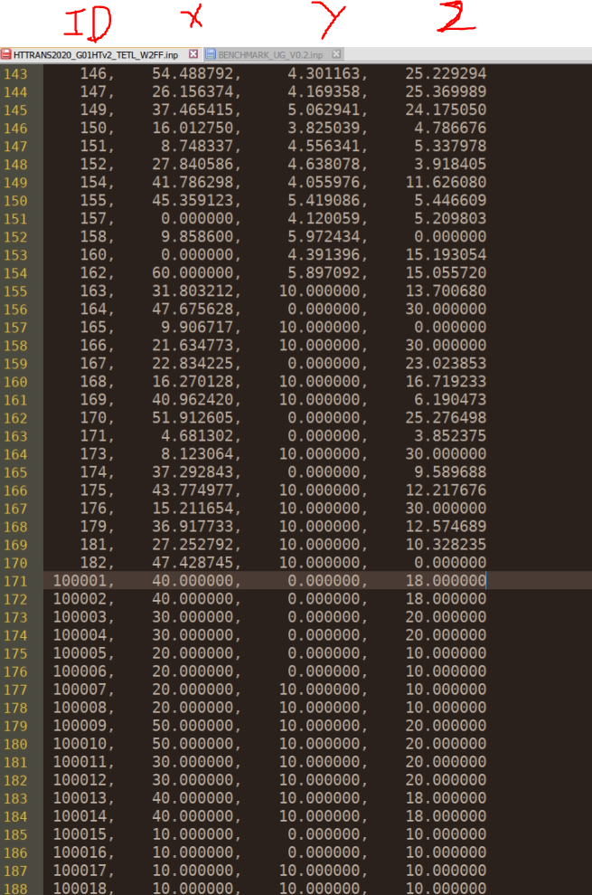This screenshot has height=895, width=592.
Task: Click the x value 41.786298
Action: point(193,182)
